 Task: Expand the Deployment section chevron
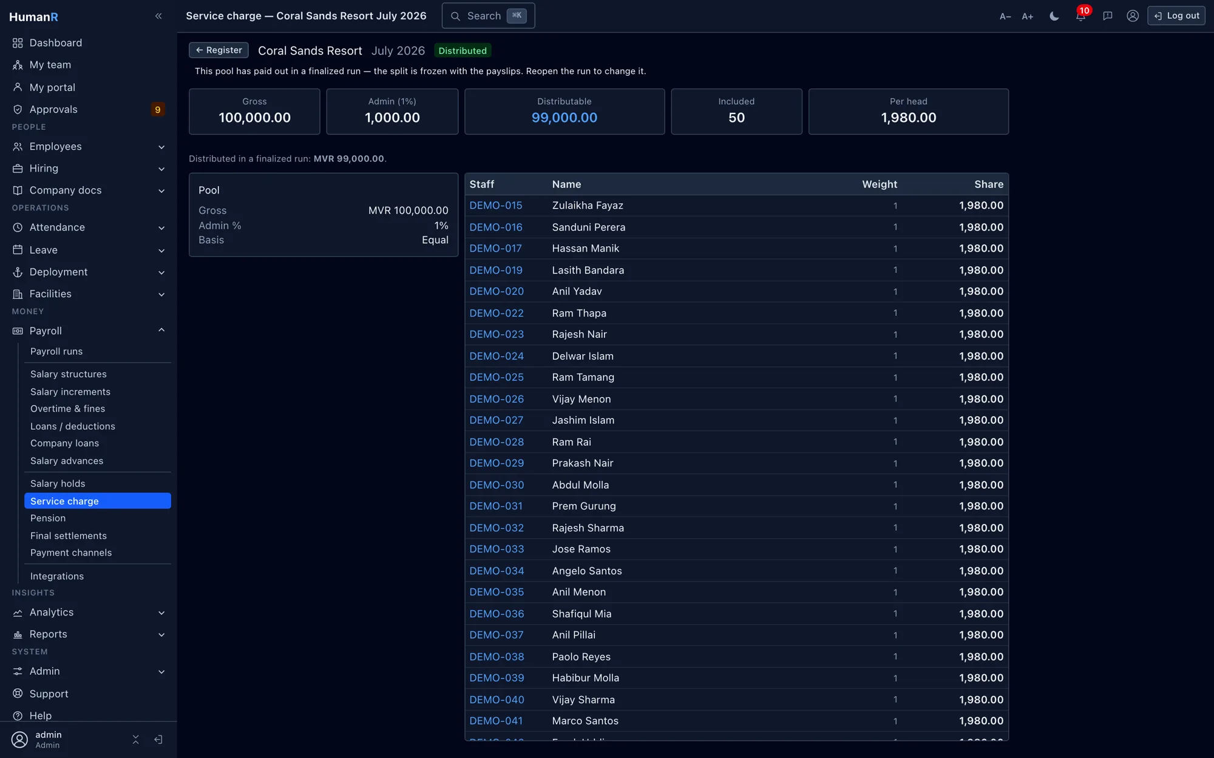click(x=161, y=272)
